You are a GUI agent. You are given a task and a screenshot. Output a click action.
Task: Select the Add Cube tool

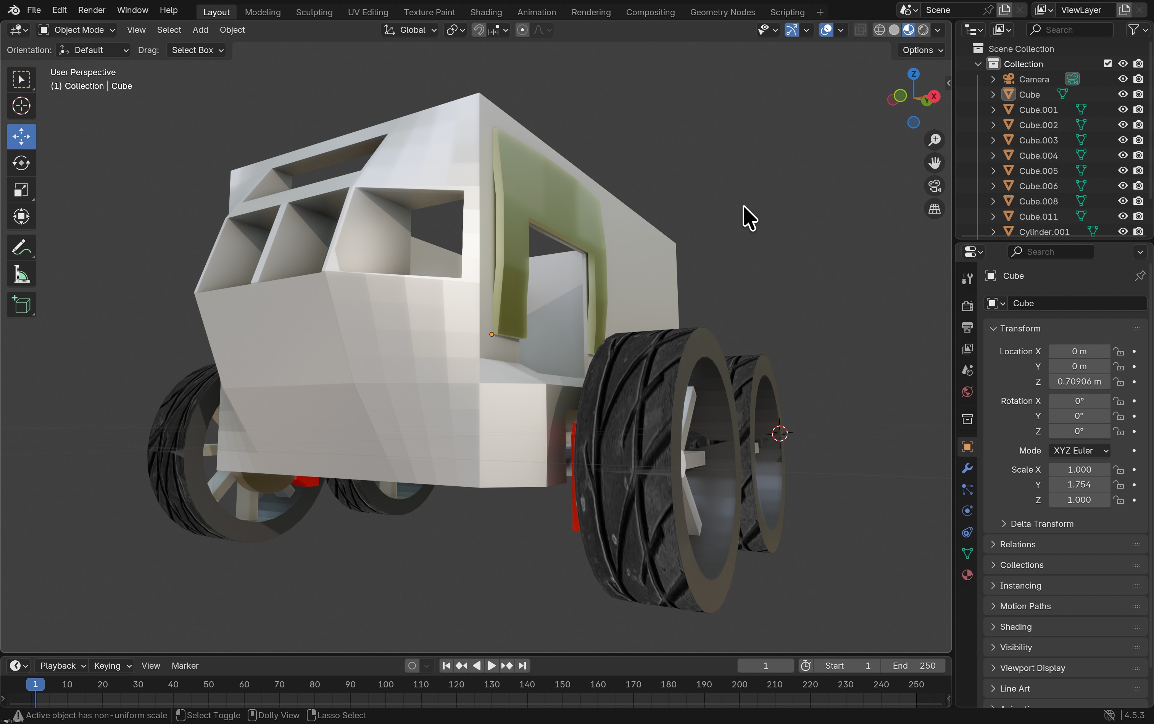click(x=21, y=305)
